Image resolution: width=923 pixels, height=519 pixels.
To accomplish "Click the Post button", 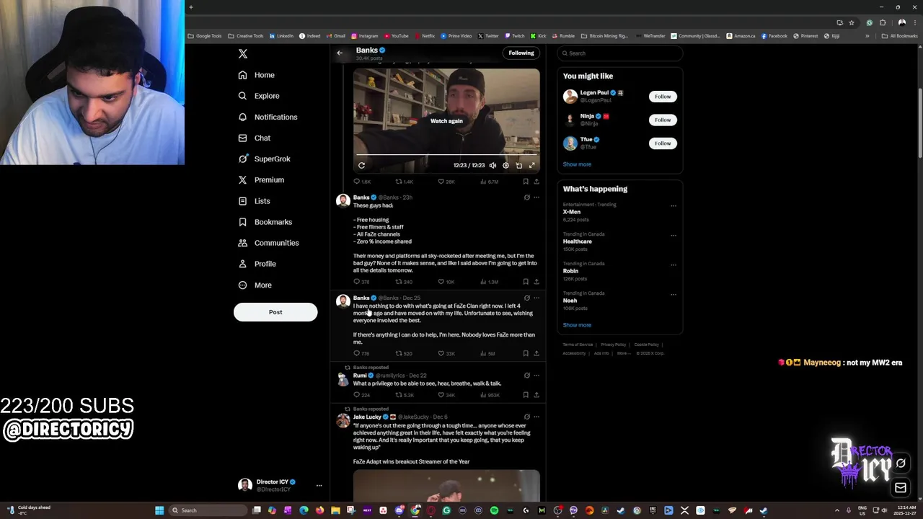I will click(275, 312).
